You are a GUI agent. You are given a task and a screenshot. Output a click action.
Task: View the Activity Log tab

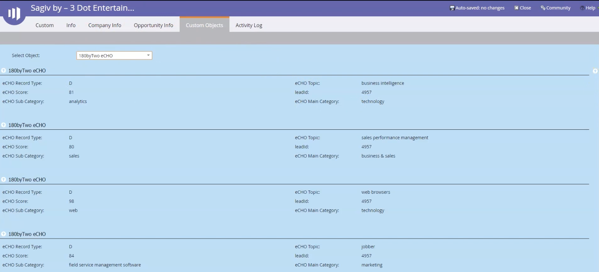(249, 25)
